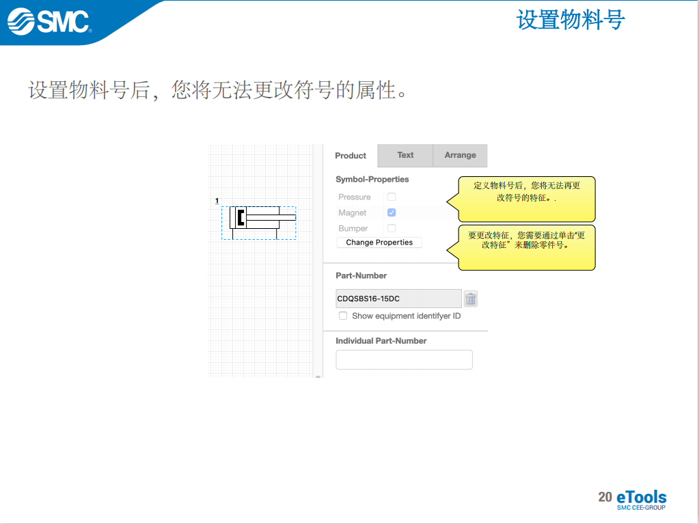Image resolution: width=699 pixels, height=524 pixels.
Task: Click the trash icon beside part number
Action: [x=471, y=299]
